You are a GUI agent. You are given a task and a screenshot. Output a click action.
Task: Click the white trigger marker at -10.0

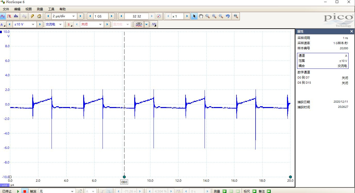pos(10,177)
